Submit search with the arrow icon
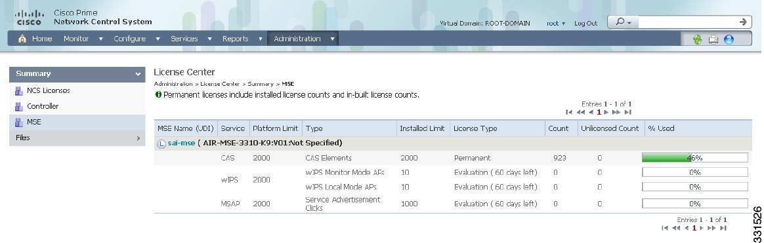The height and width of the screenshot is (243, 764). pos(743,22)
